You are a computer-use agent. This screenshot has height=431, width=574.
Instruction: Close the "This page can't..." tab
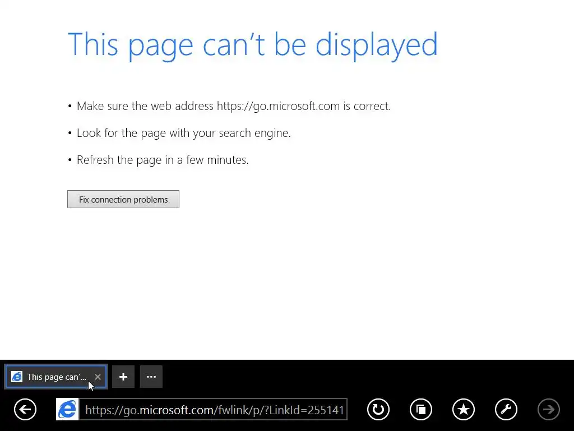tap(98, 377)
